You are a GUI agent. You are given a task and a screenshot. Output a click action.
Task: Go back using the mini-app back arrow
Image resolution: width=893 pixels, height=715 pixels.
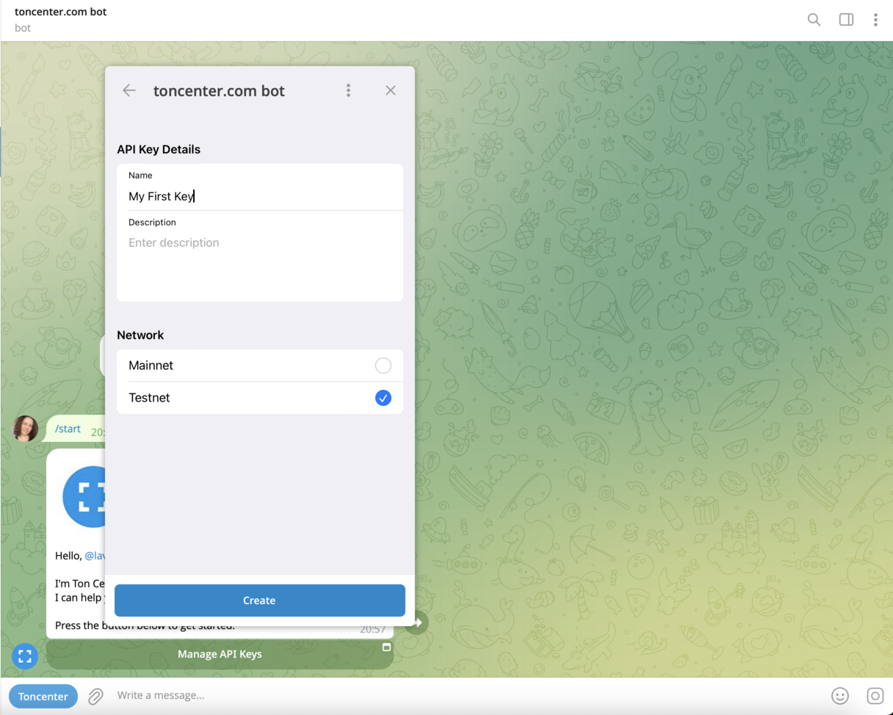(129, 90)
